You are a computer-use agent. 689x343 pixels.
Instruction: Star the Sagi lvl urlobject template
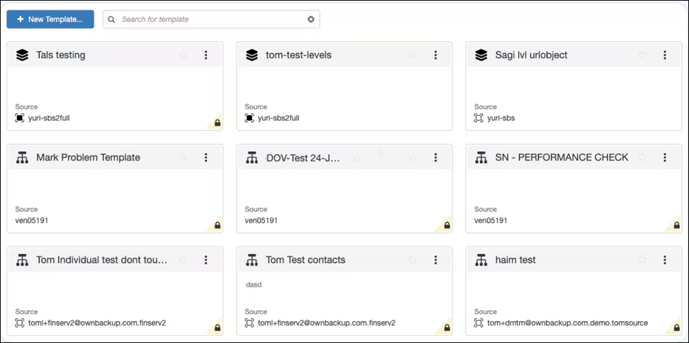[x=642, y=55]
